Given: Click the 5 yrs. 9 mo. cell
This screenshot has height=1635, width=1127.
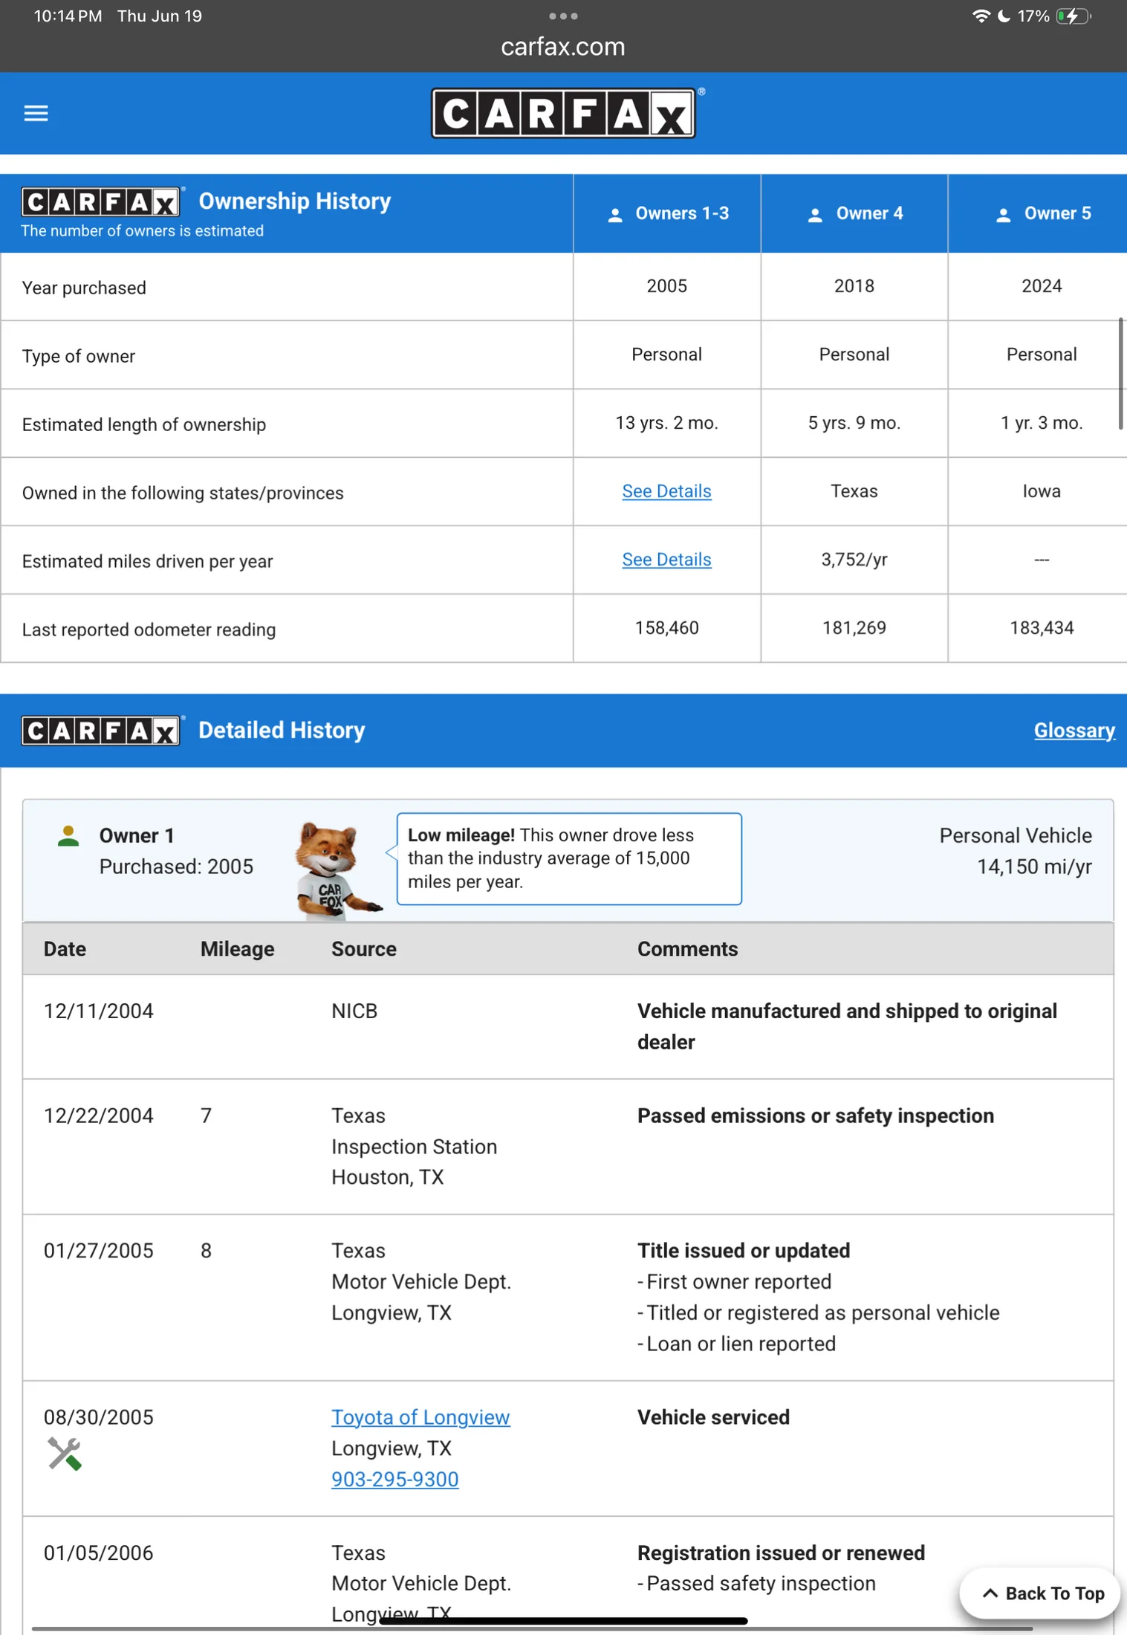Looking at the screenshot, I should [854, 423].
